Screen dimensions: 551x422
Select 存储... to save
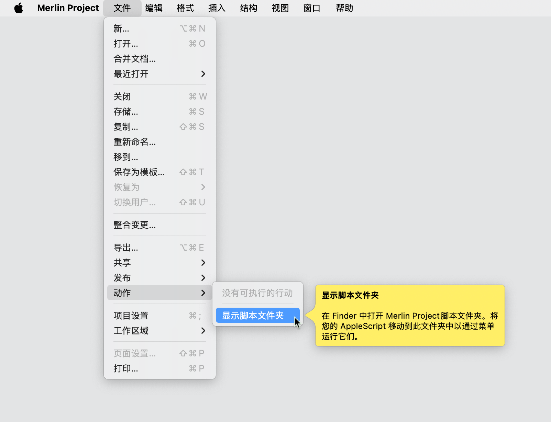(x=160, y=112)
